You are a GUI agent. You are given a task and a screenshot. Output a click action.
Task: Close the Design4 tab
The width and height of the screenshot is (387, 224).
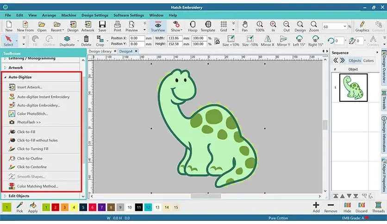pyautogui.click(x=136, y=51)
